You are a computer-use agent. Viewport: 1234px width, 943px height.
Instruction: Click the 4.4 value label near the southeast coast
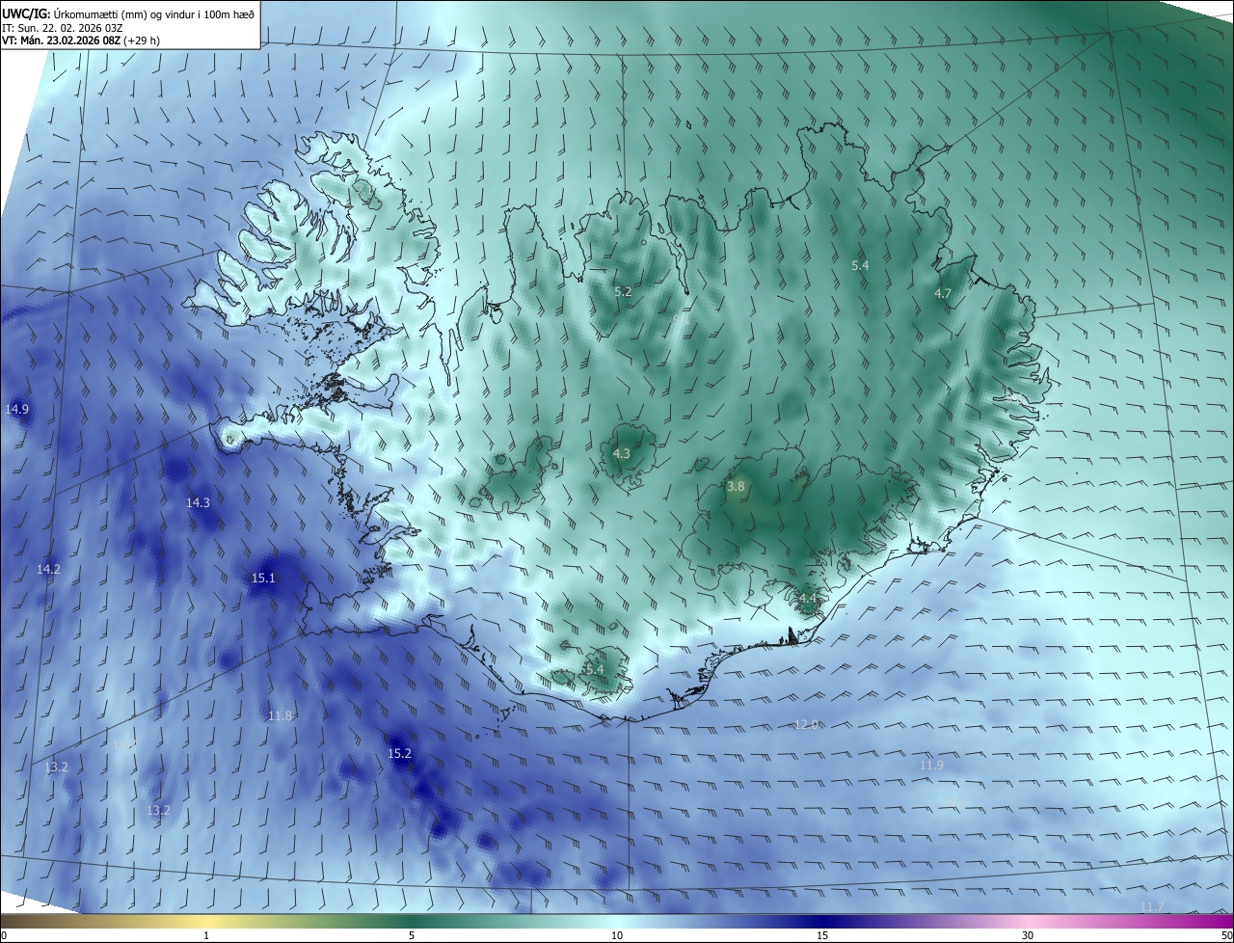click(808, 599)
